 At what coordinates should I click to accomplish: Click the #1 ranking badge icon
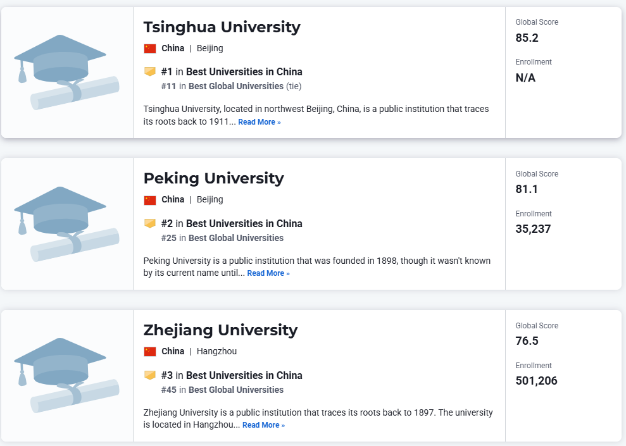pyautogui.click(x=150, y=71)
